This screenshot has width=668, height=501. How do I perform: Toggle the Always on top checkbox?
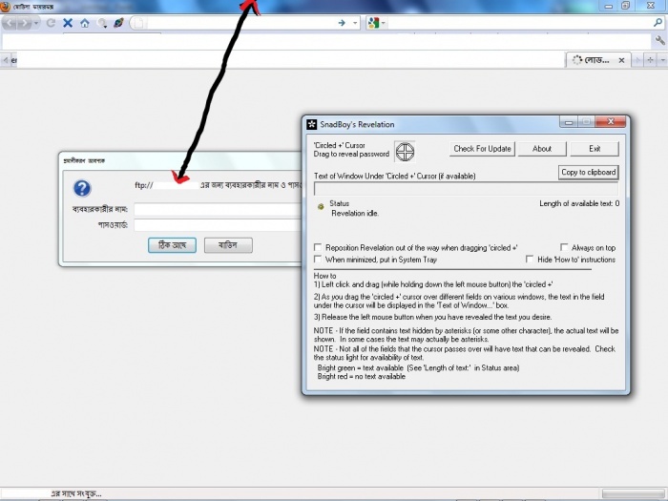564,247
